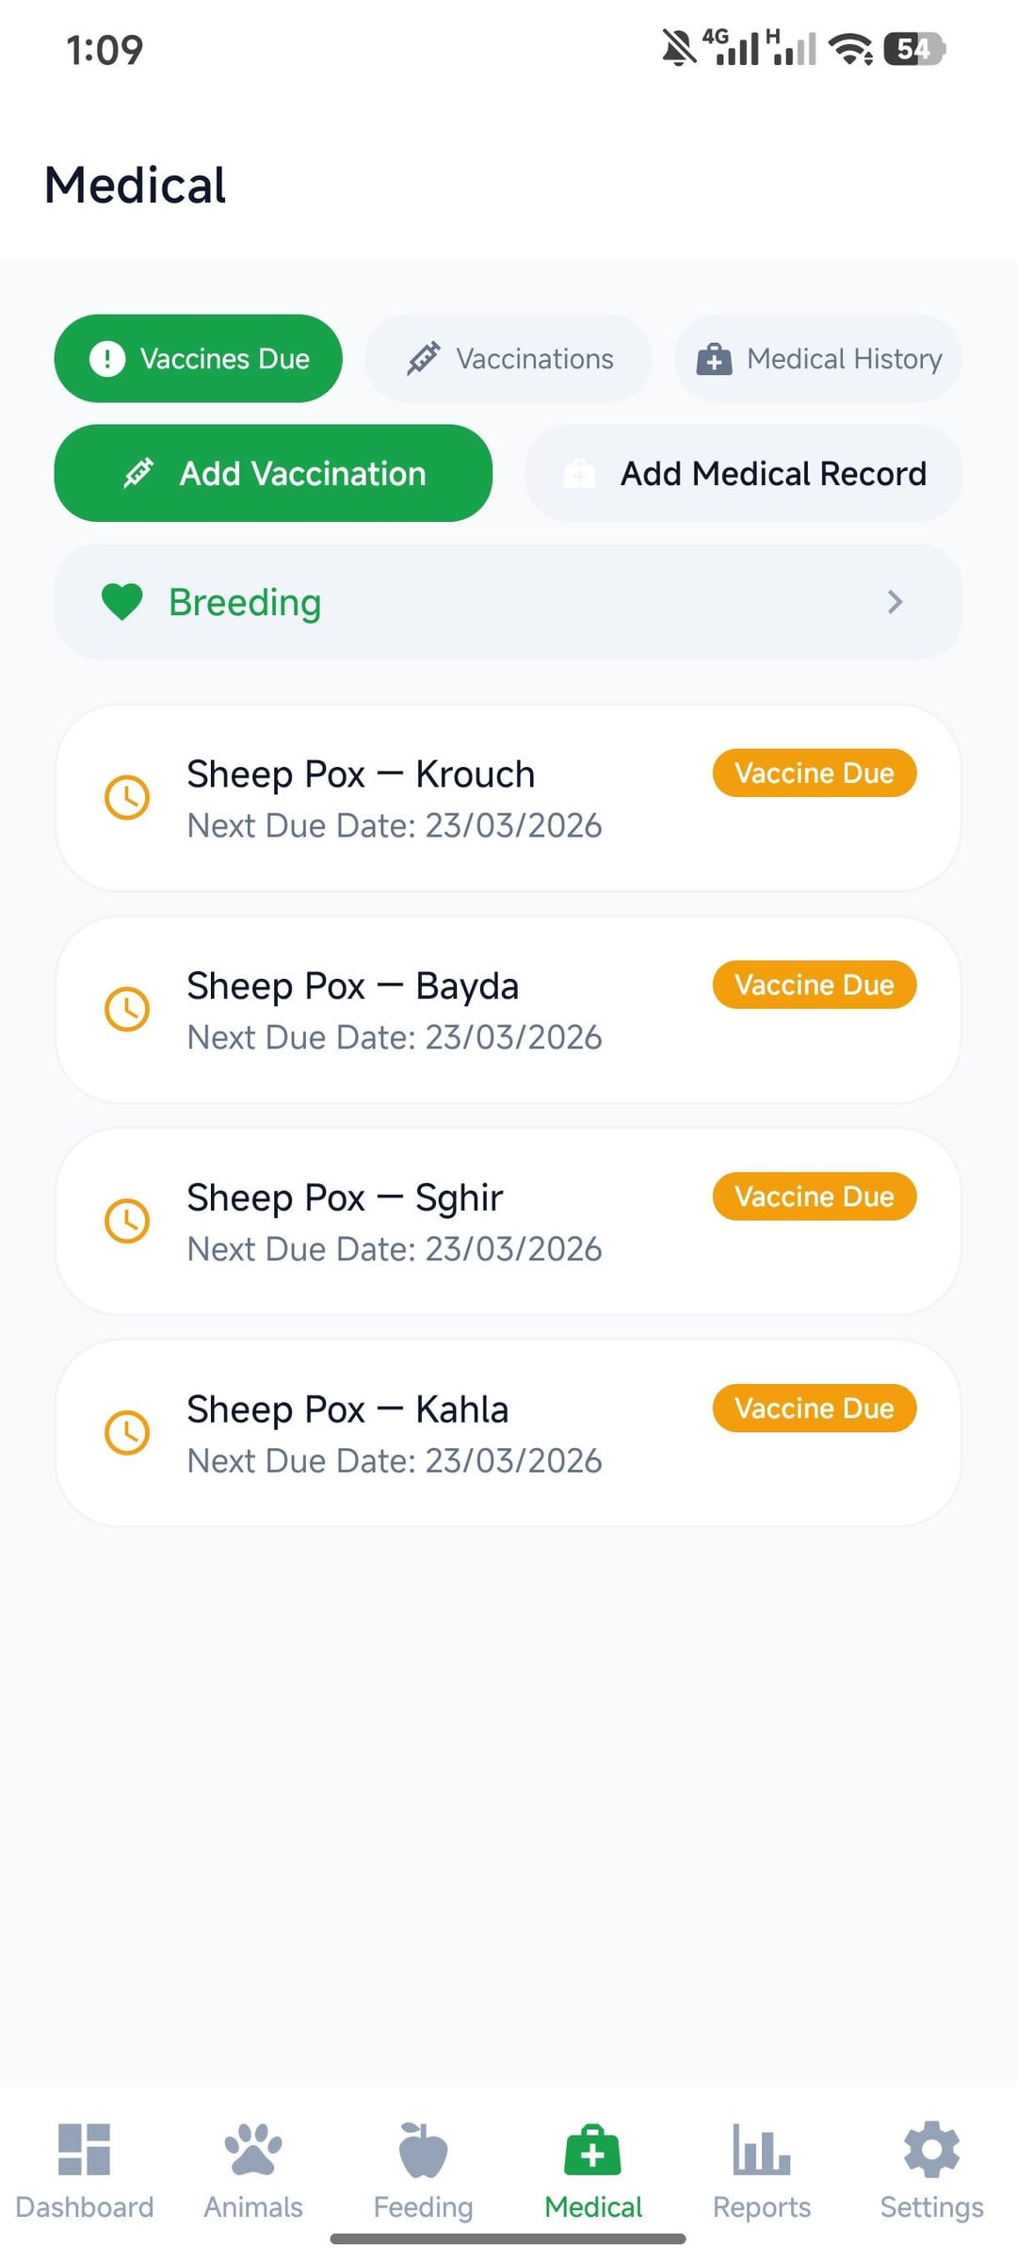
Task: Open the Feeding apple icon
Action: pos(423,2149)
